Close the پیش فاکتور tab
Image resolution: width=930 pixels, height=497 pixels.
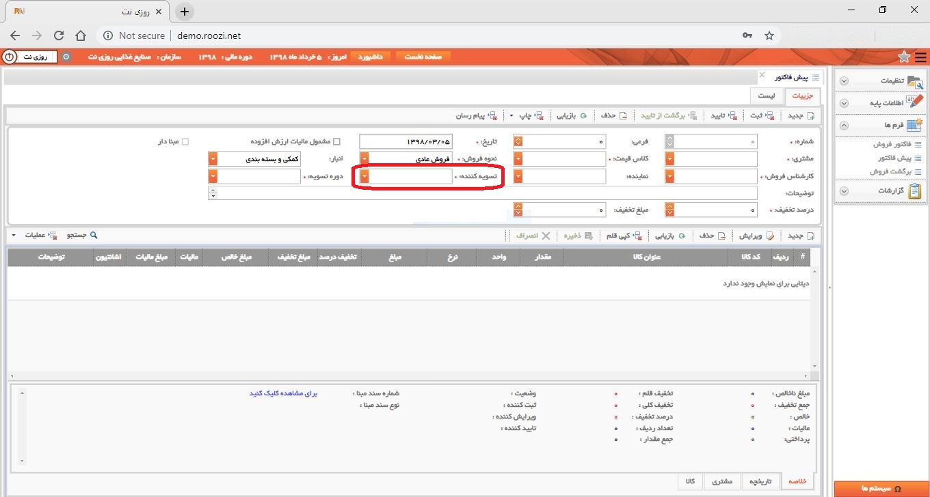click(x=762, y=74)
